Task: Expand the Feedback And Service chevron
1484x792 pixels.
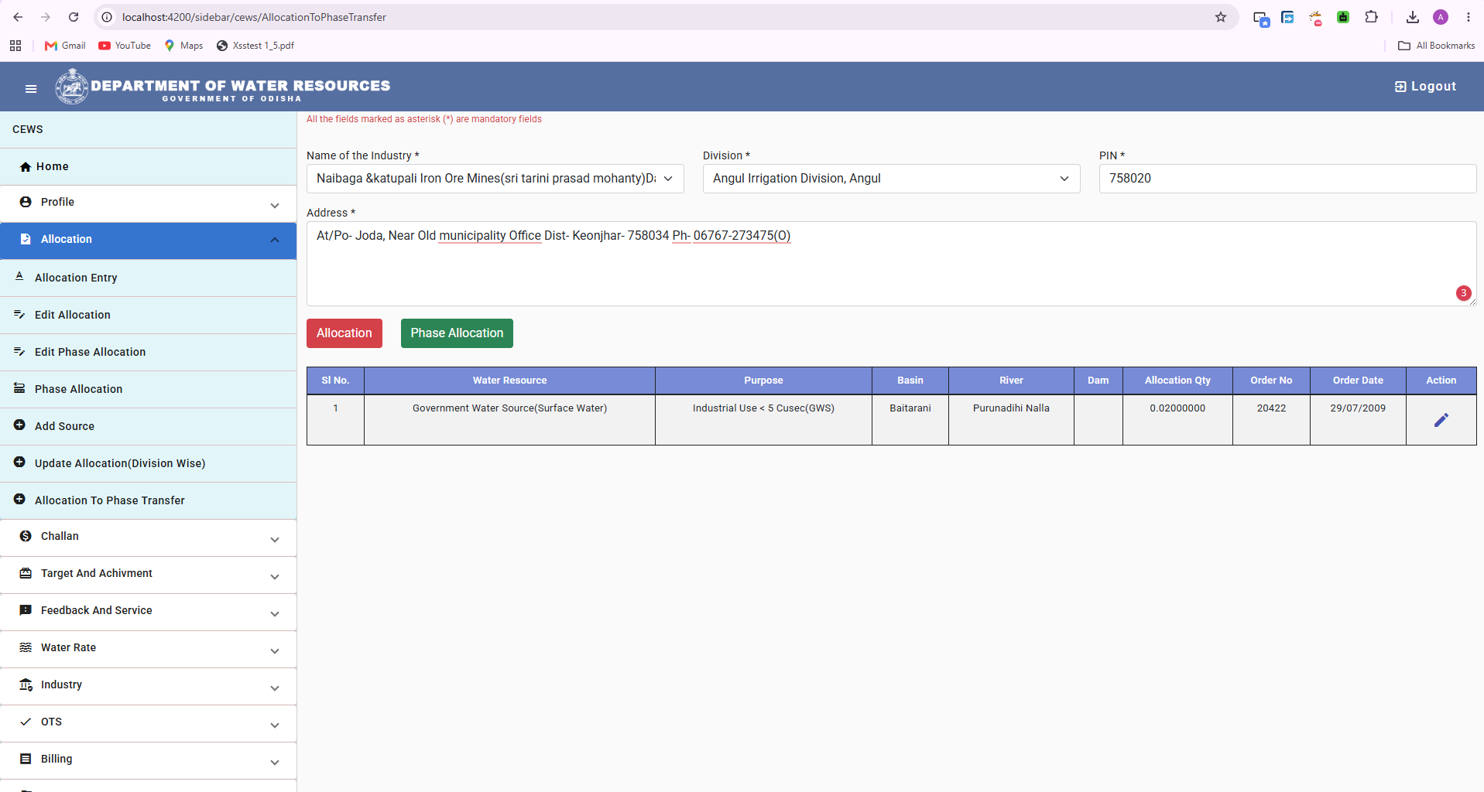Action: (x=275, y=613)
